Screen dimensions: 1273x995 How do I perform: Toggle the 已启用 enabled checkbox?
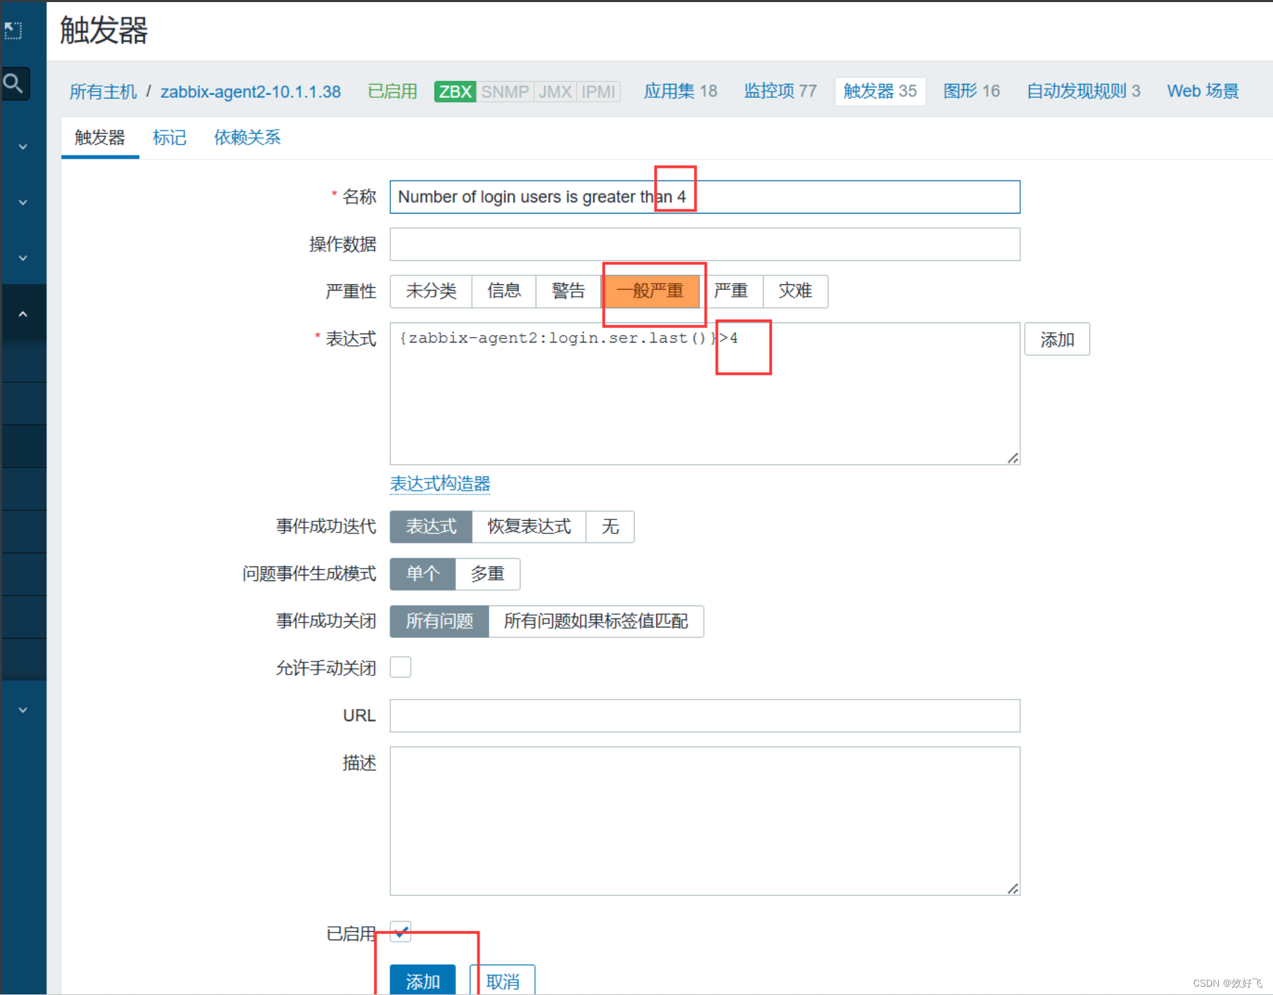(x=401, y=932)
